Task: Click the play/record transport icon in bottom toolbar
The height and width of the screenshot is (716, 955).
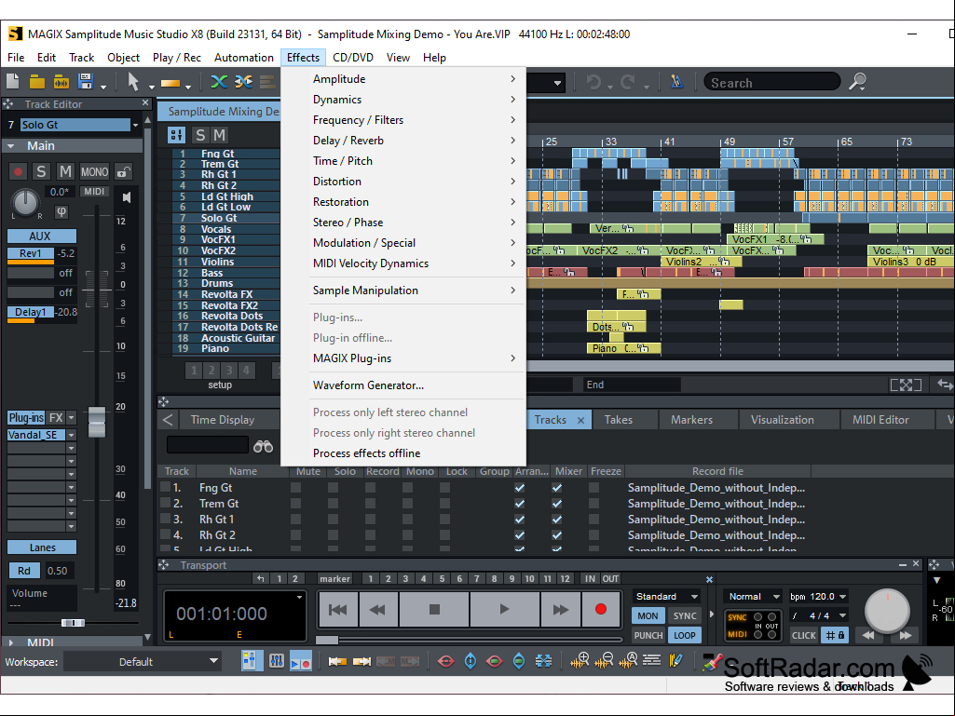Action: (301, 661)
